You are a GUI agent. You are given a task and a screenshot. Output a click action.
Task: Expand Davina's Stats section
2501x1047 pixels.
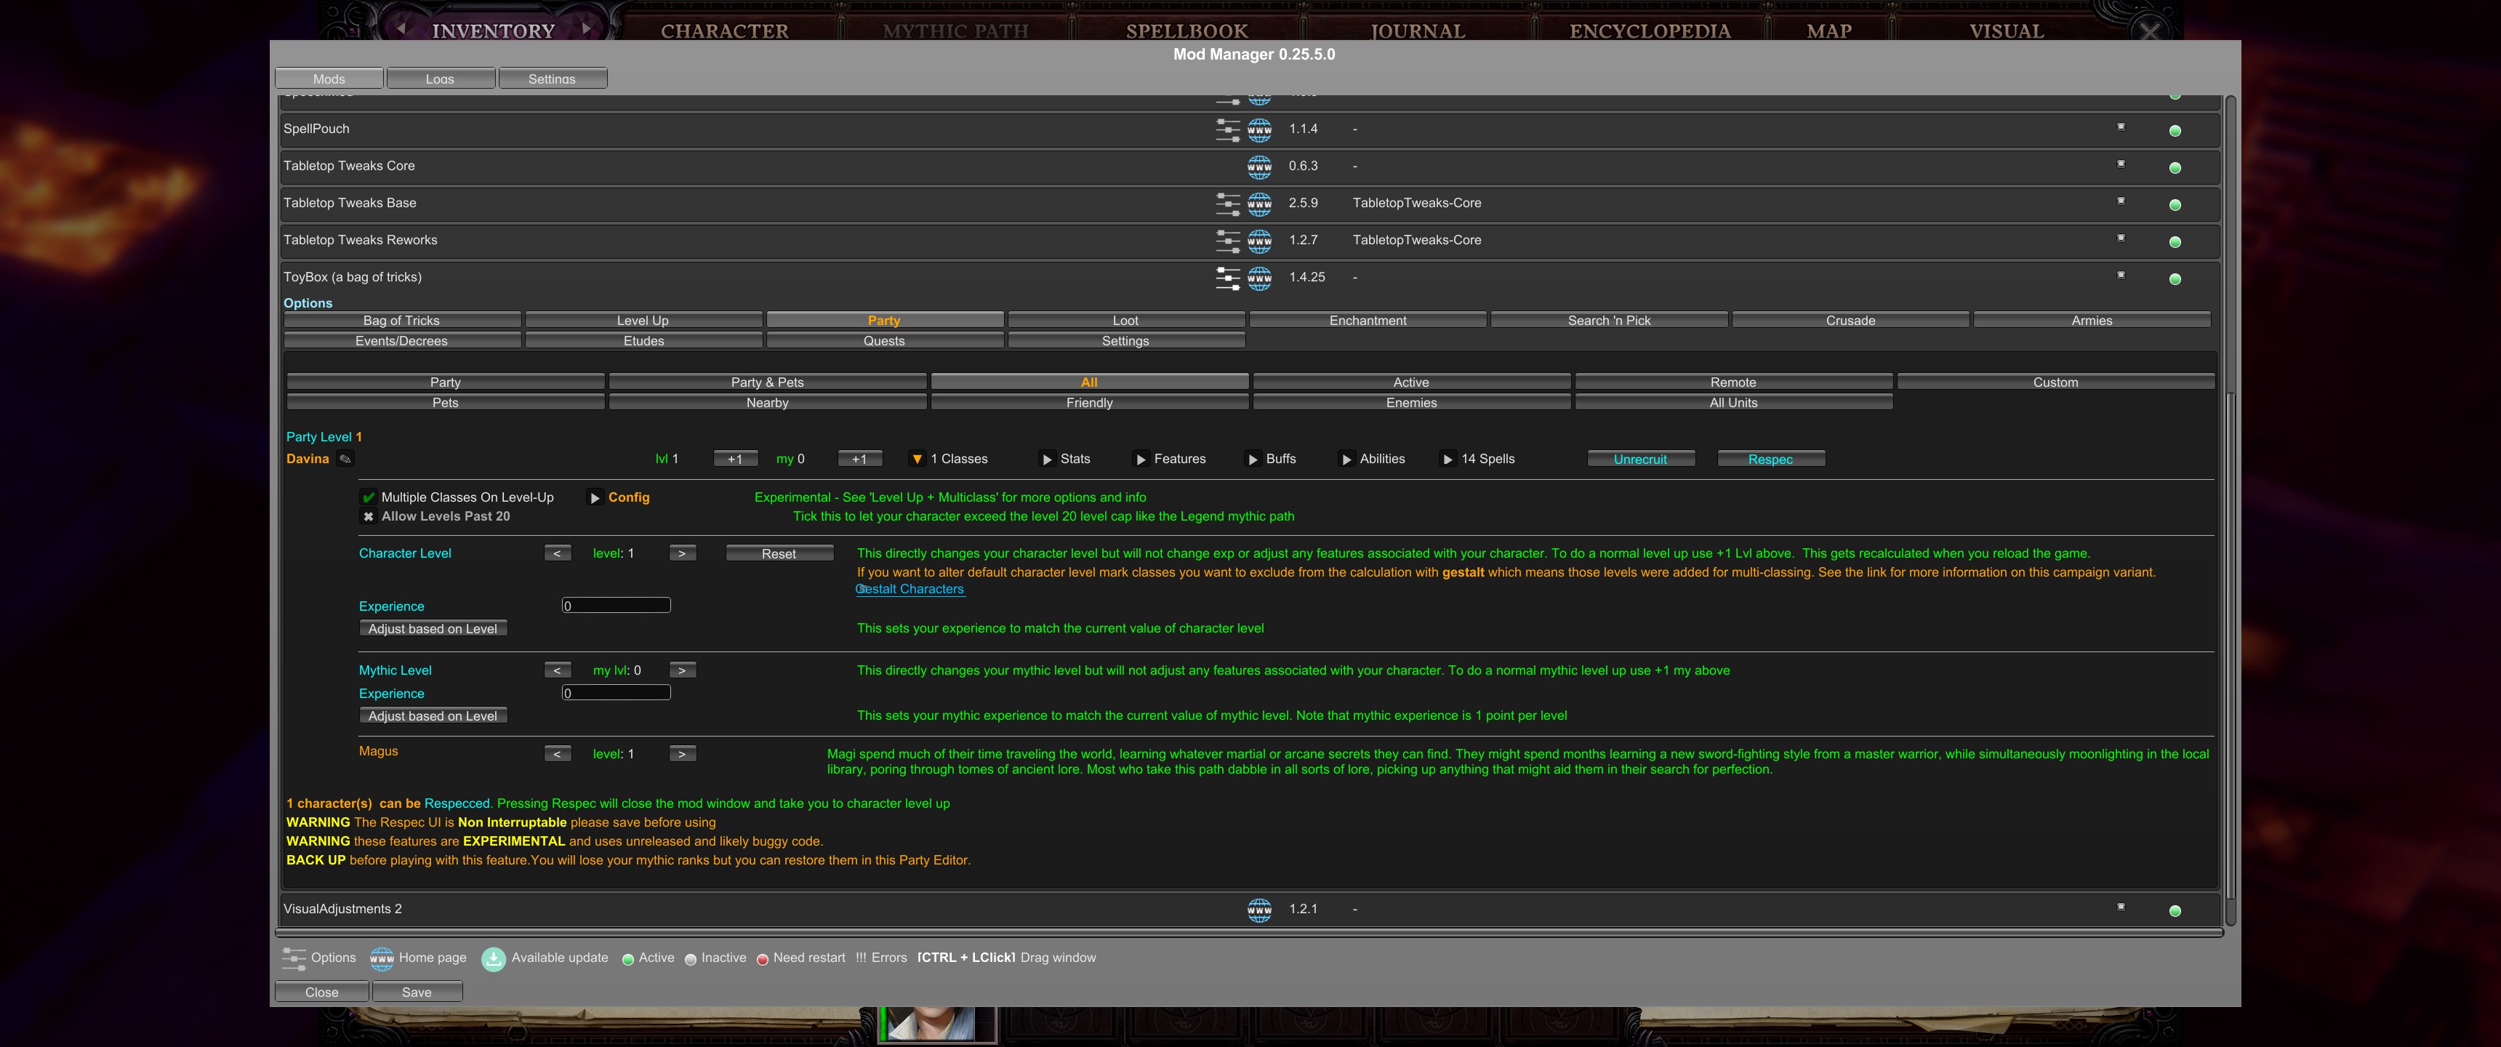click(1047, 460)
